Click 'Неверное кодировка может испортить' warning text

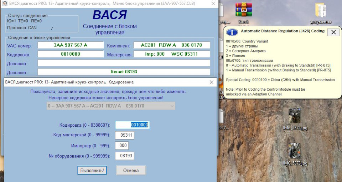click(106, 98)
